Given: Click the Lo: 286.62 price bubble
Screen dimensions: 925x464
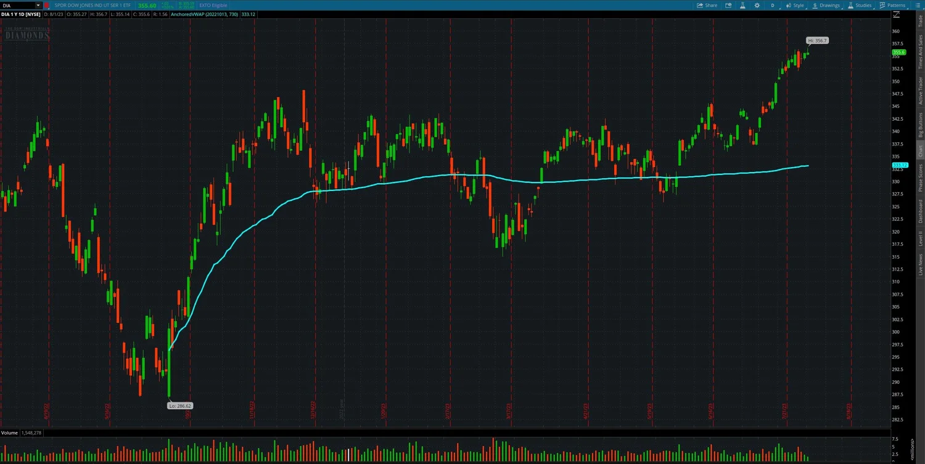Looking at the screenshot, I should pyautogui.click(x=180, y=405).
